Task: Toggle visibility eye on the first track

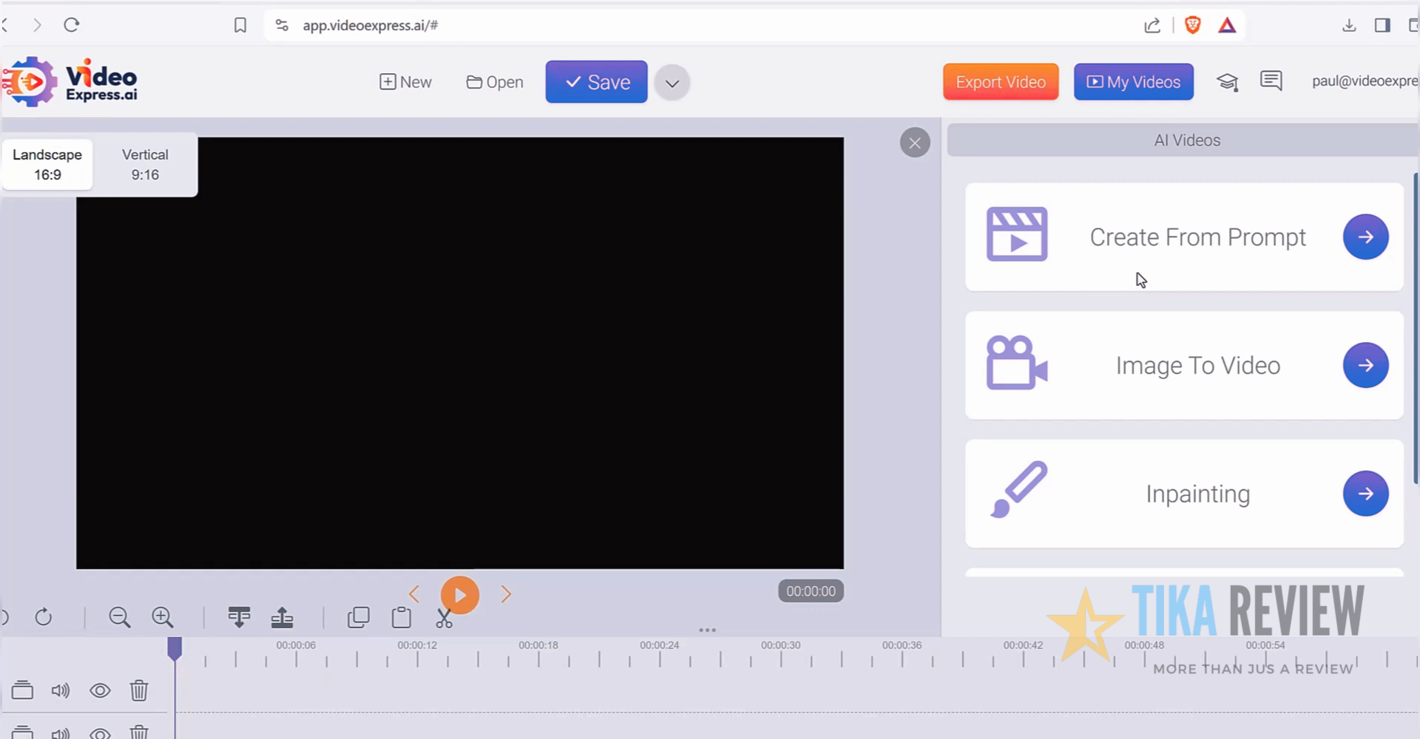Action: [100, 690]
